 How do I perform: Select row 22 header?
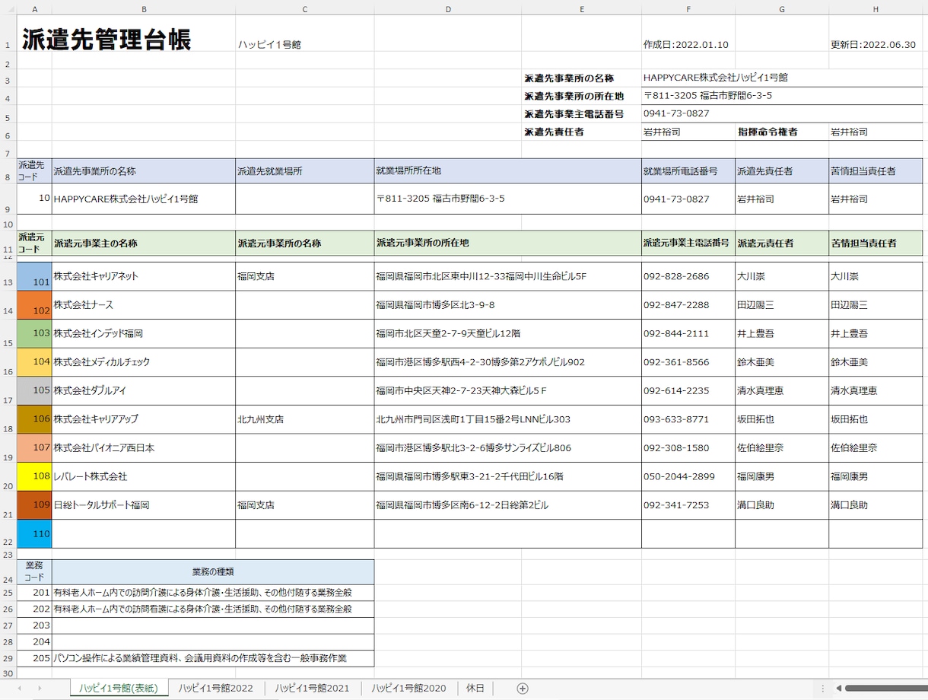click(8, 534)
